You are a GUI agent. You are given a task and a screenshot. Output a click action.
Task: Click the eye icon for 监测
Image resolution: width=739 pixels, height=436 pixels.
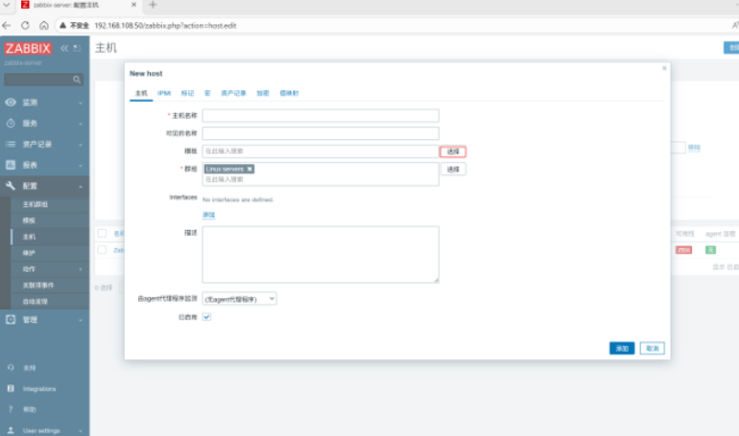11,103
